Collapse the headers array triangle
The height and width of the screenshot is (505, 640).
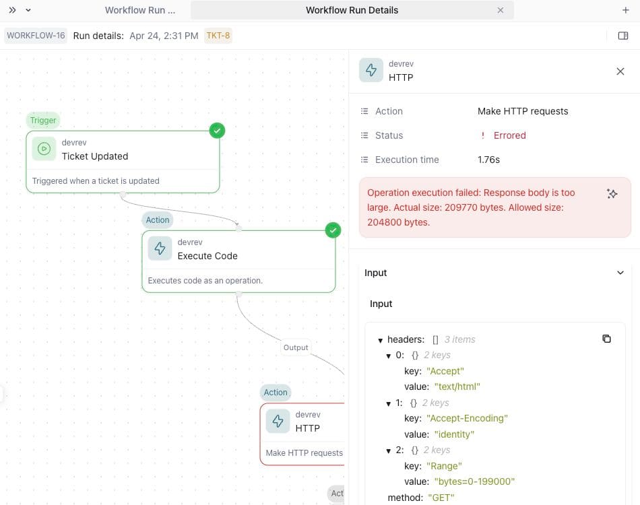[381, 340]
